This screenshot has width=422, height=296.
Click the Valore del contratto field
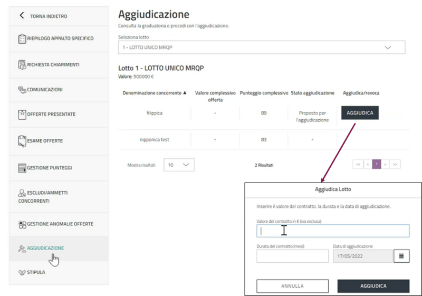tap(332, 231)
